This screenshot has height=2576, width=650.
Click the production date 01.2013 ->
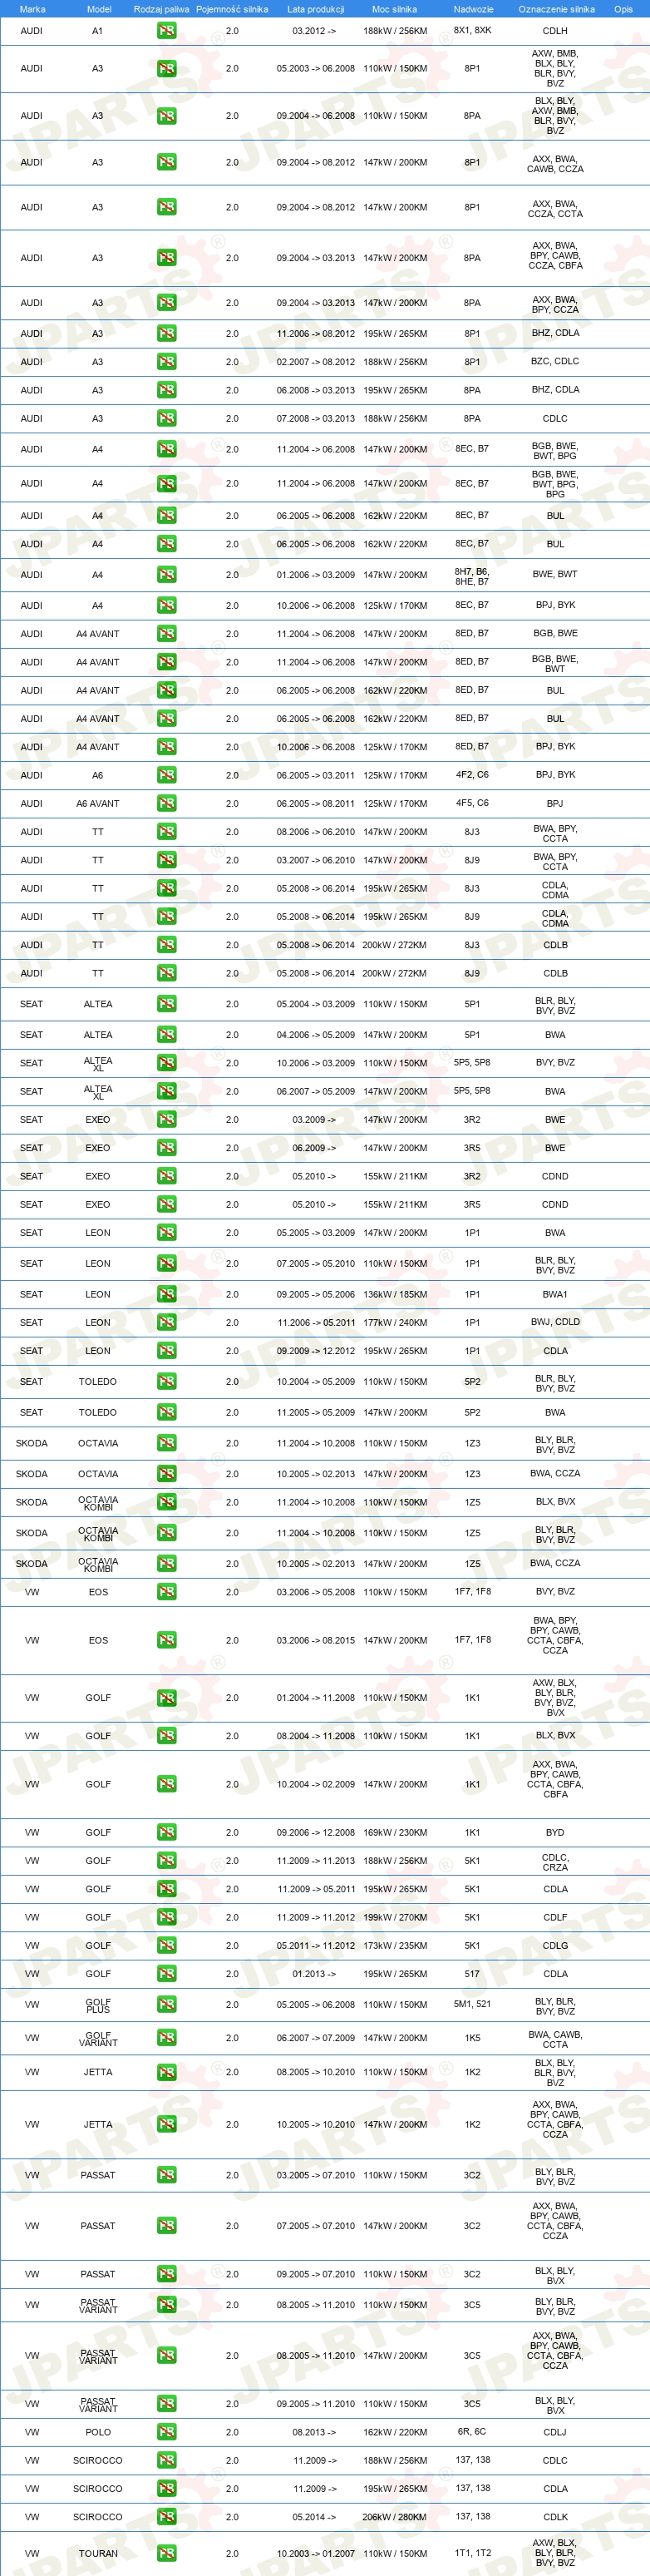(x=315, y=1974)
